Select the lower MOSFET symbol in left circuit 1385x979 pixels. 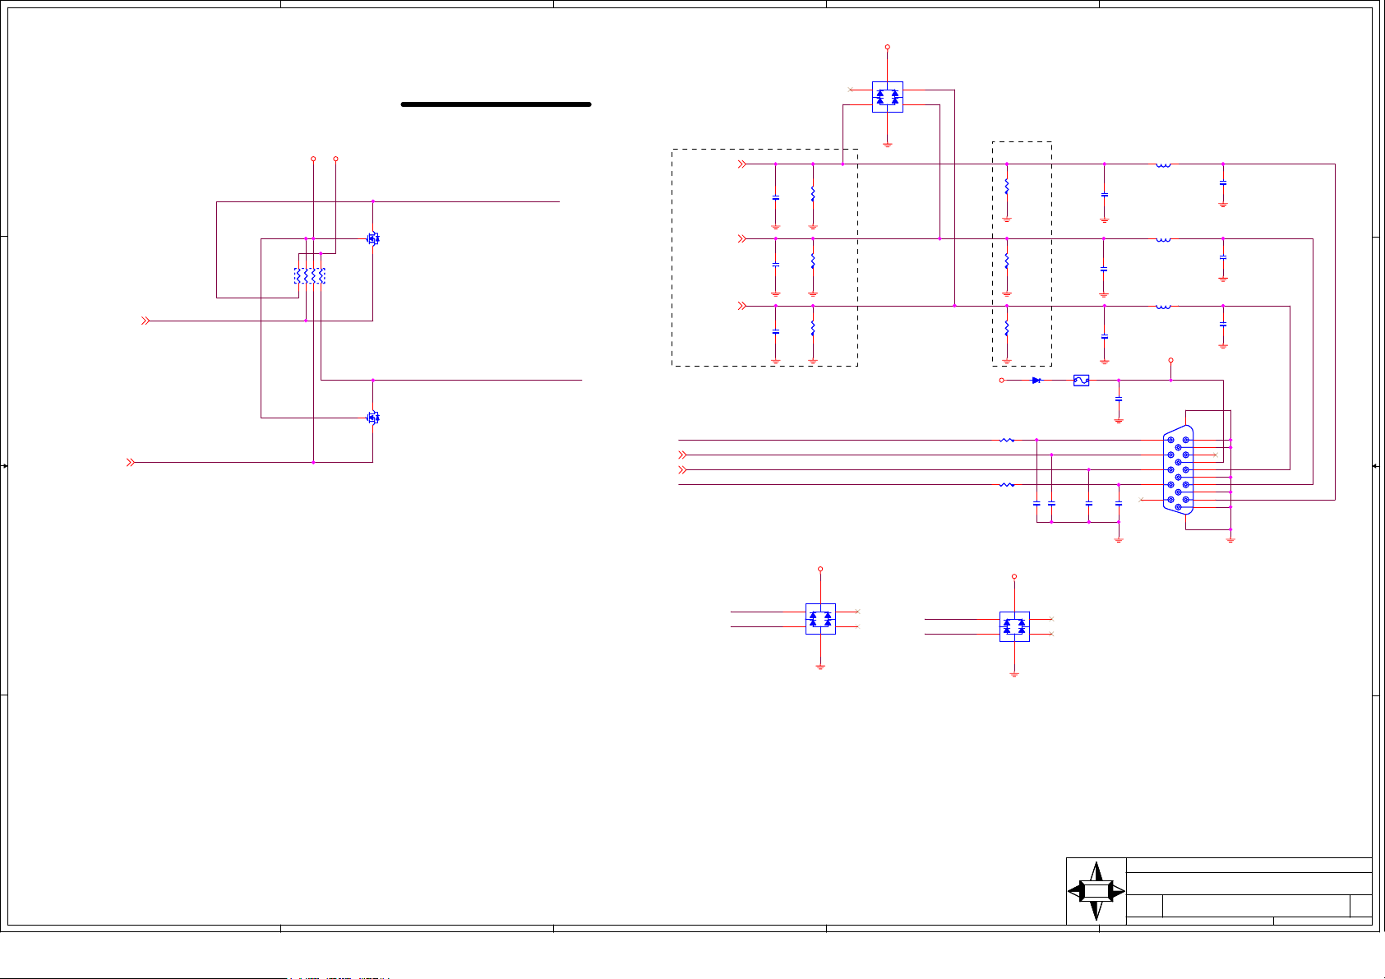[372, 418]
